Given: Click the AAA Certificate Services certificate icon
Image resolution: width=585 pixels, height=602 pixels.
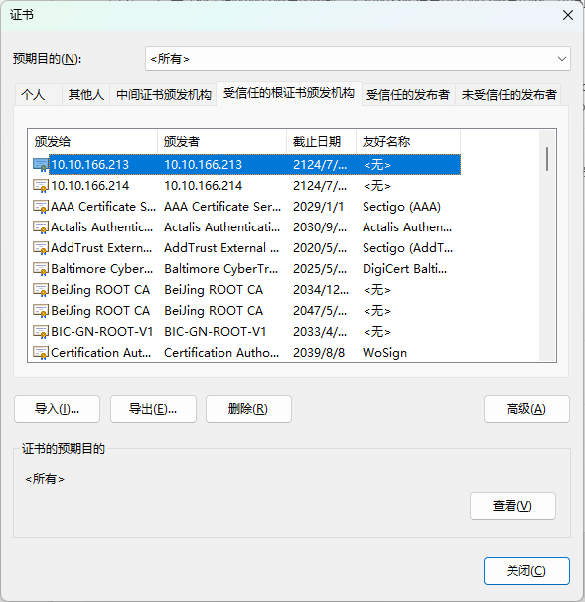Looking at the screenshot, I should coord(41,207).
